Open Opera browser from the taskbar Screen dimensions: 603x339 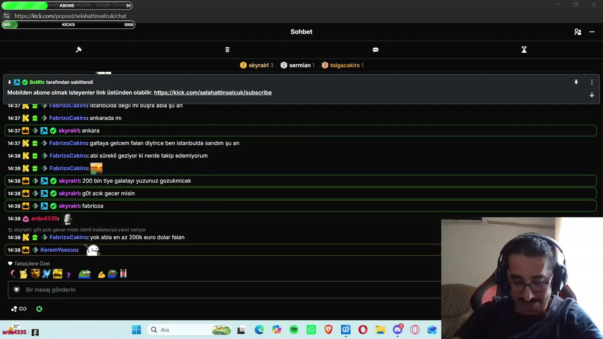tap(363, 330)
